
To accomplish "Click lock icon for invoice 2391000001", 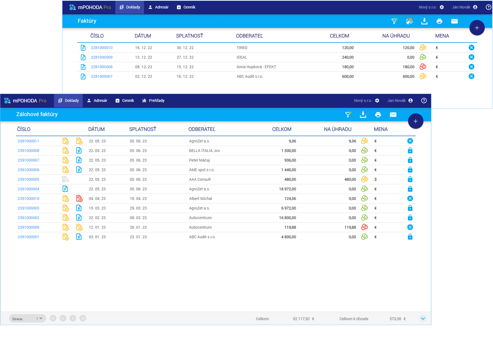I will pos(410,237).
